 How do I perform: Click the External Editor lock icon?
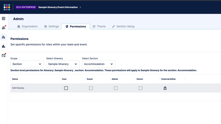(x=165, y=88)
